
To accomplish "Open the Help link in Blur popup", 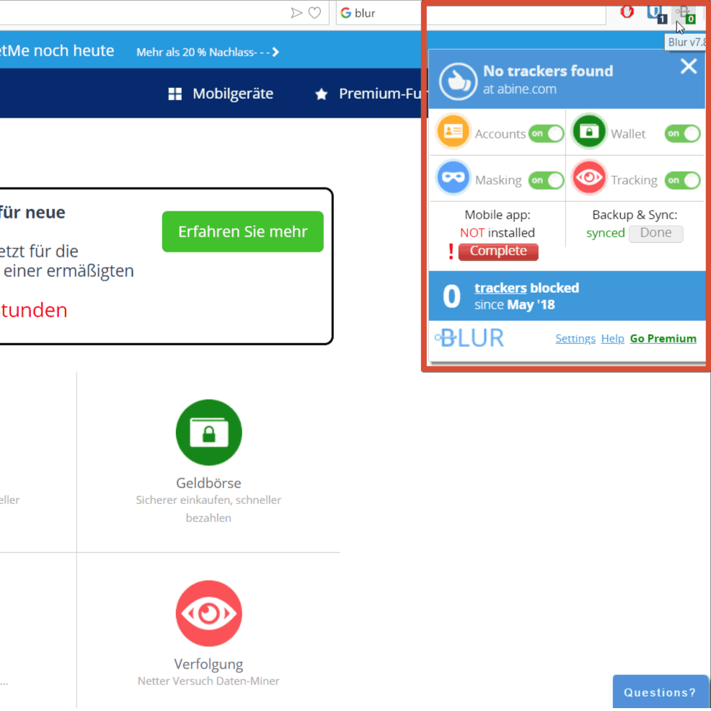I will (x=612, y=338).
